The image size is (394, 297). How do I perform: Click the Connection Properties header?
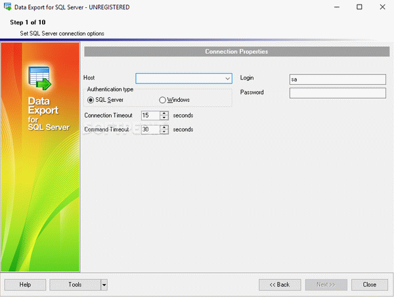[236, 51]
